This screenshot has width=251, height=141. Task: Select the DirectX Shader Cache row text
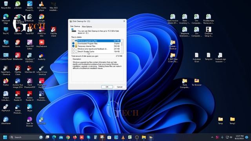coord(86,51)
